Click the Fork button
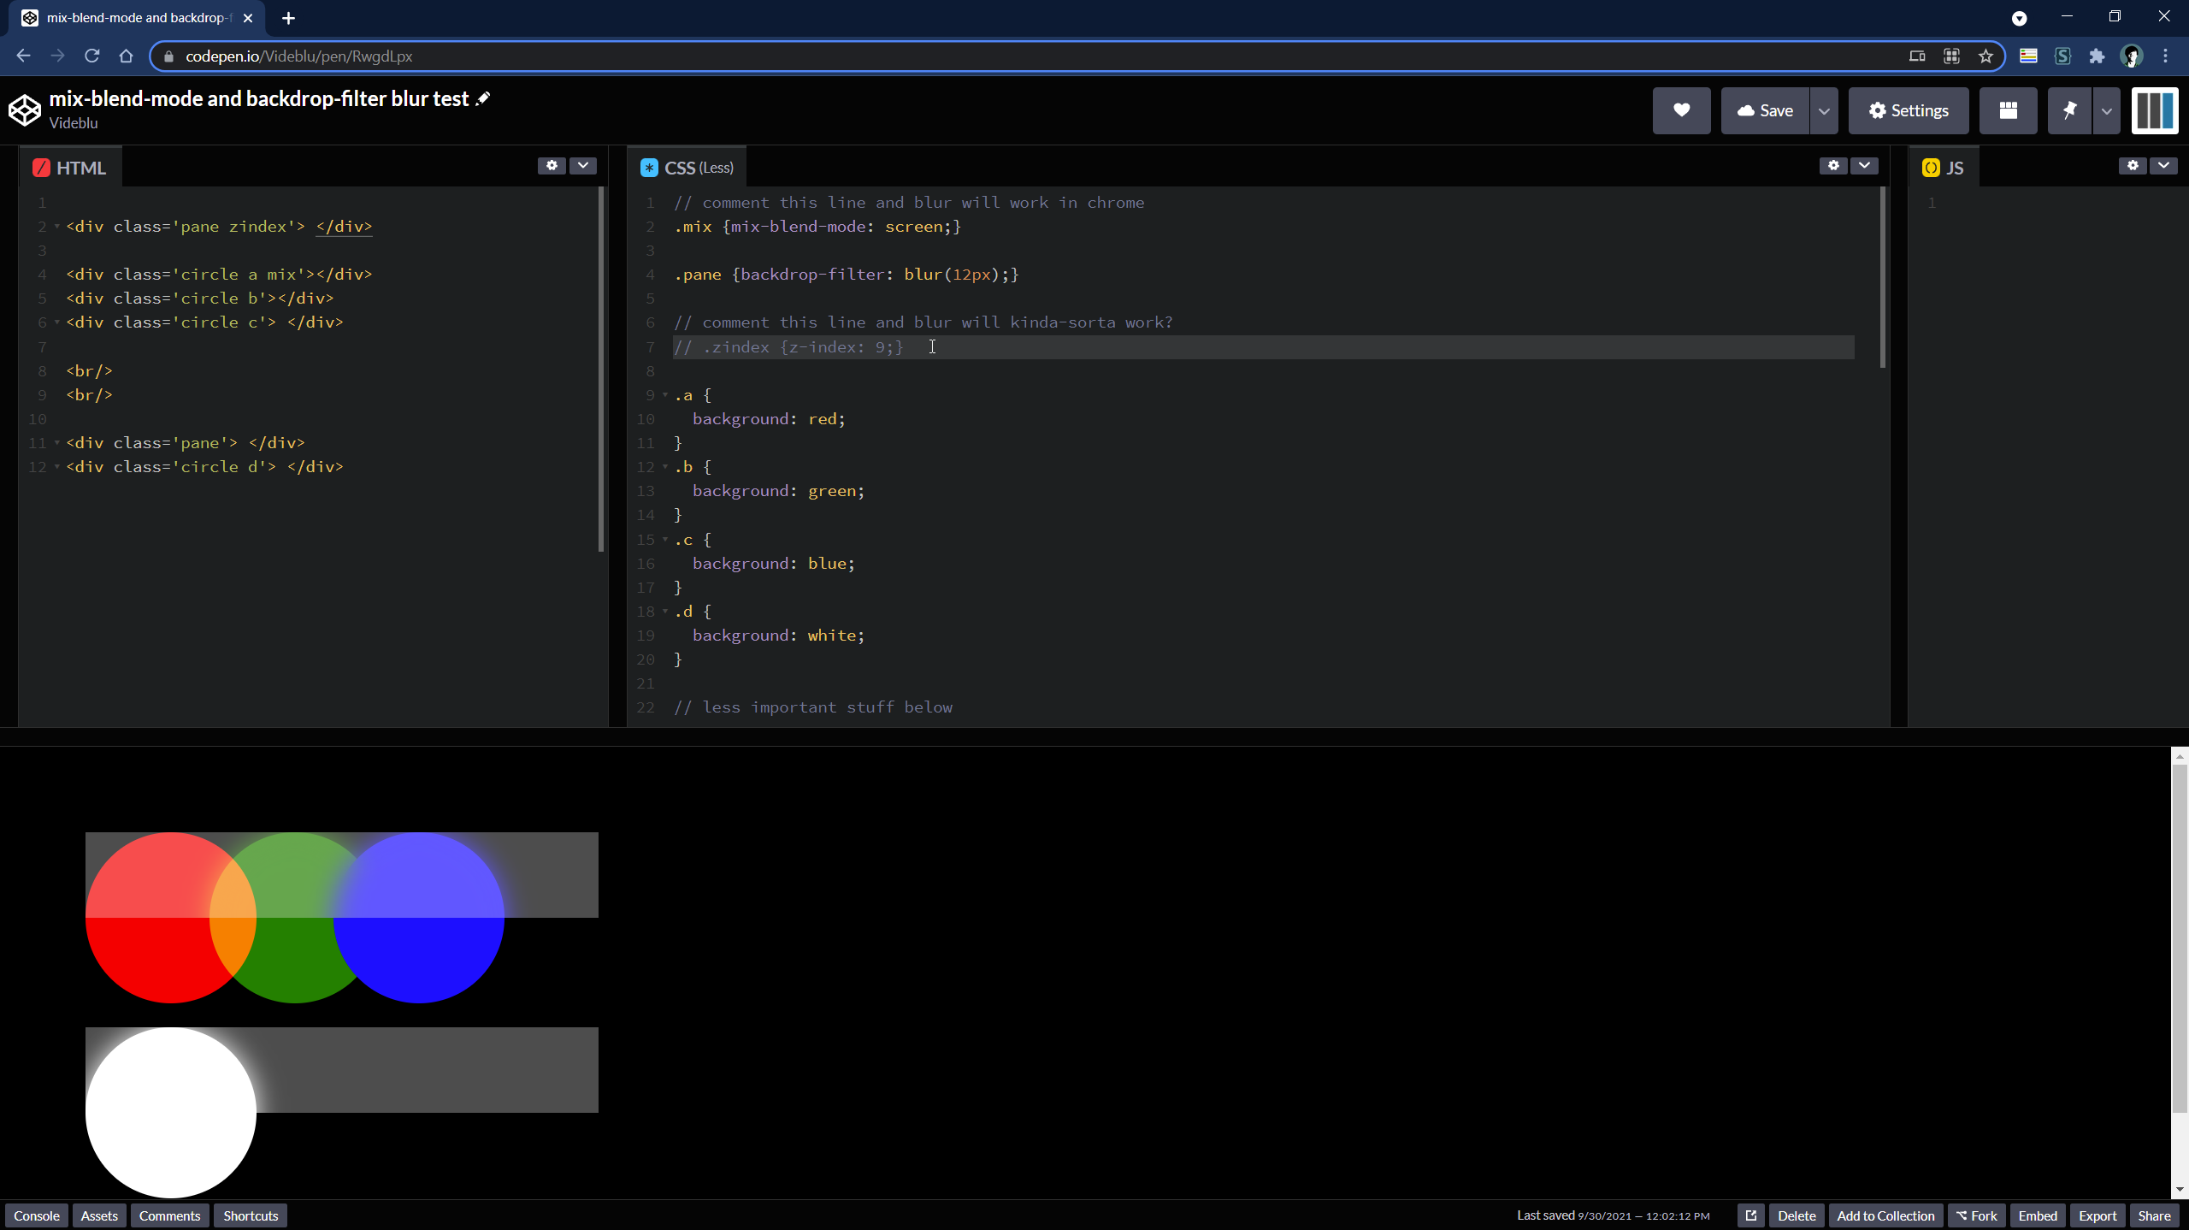 pos(1976,1215)
